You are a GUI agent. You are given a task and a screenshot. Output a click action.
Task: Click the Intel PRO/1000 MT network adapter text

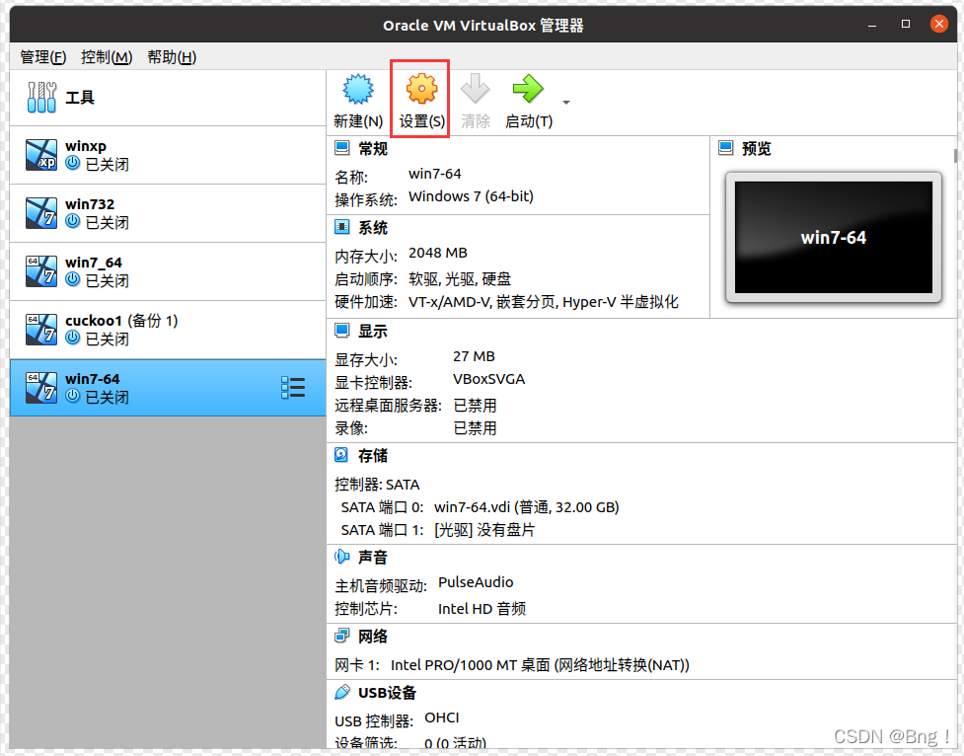coord(540,665)
